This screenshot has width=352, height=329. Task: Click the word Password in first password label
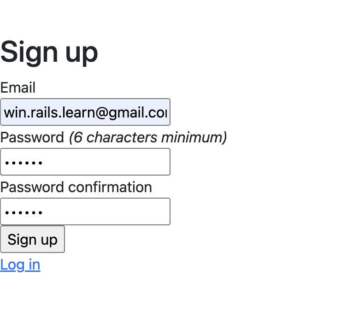tap(32, 137)
